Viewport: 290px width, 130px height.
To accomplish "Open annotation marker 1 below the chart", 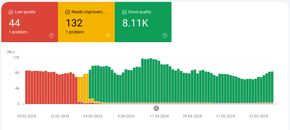I will [x=156, y=108].
